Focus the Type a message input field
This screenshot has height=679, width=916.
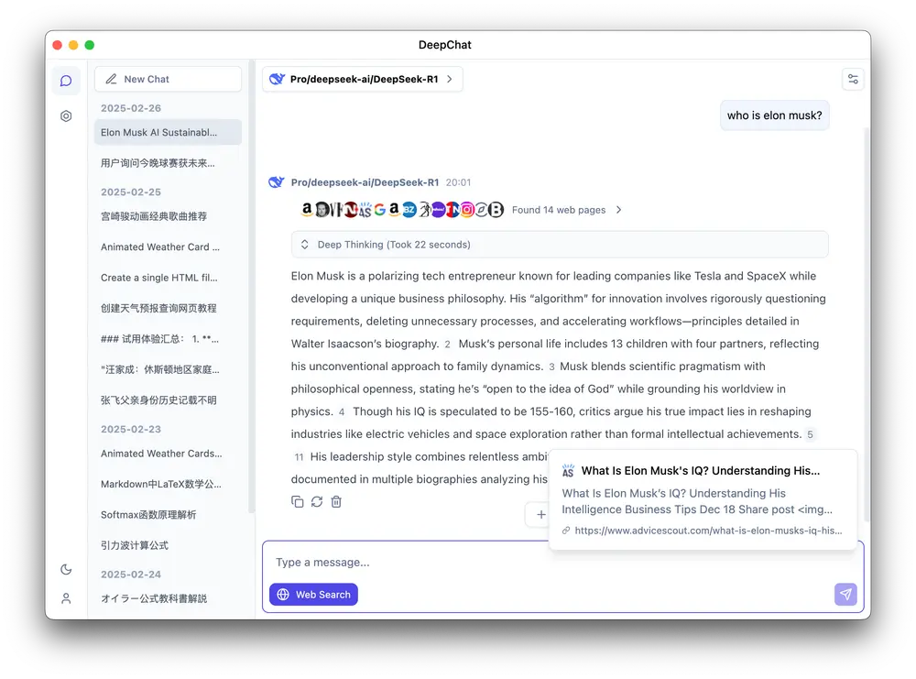point(550,563)
